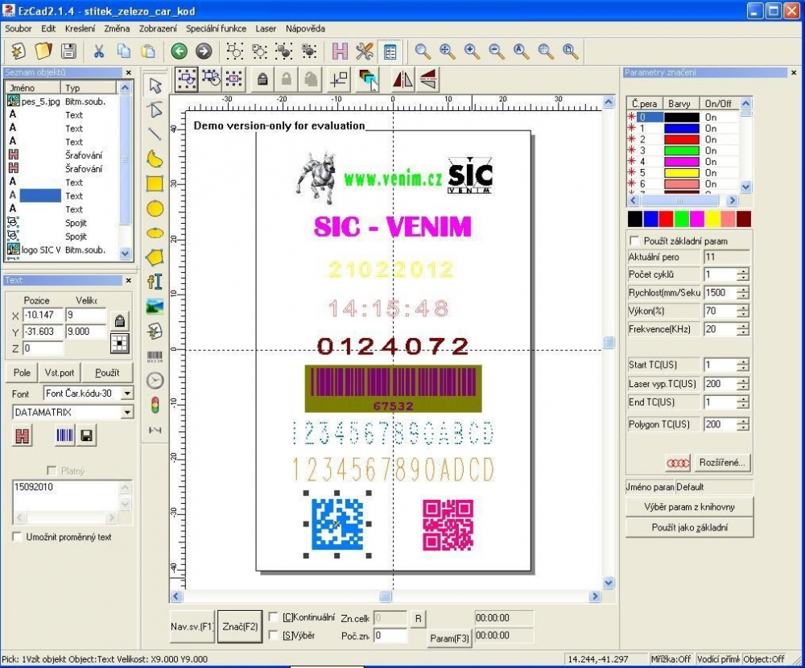Select the Rectangle drawing tool

pos(155,183)
